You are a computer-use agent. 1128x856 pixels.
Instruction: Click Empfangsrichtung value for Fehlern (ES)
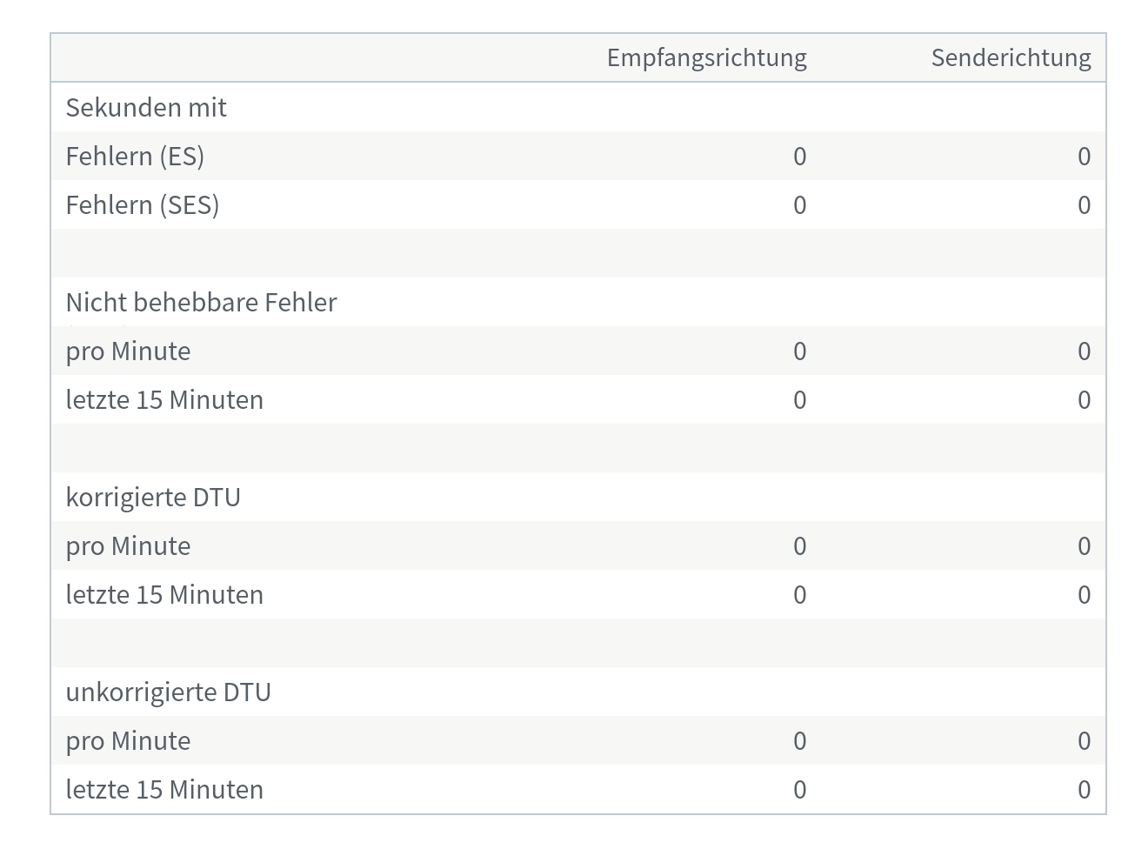[799, 156]
